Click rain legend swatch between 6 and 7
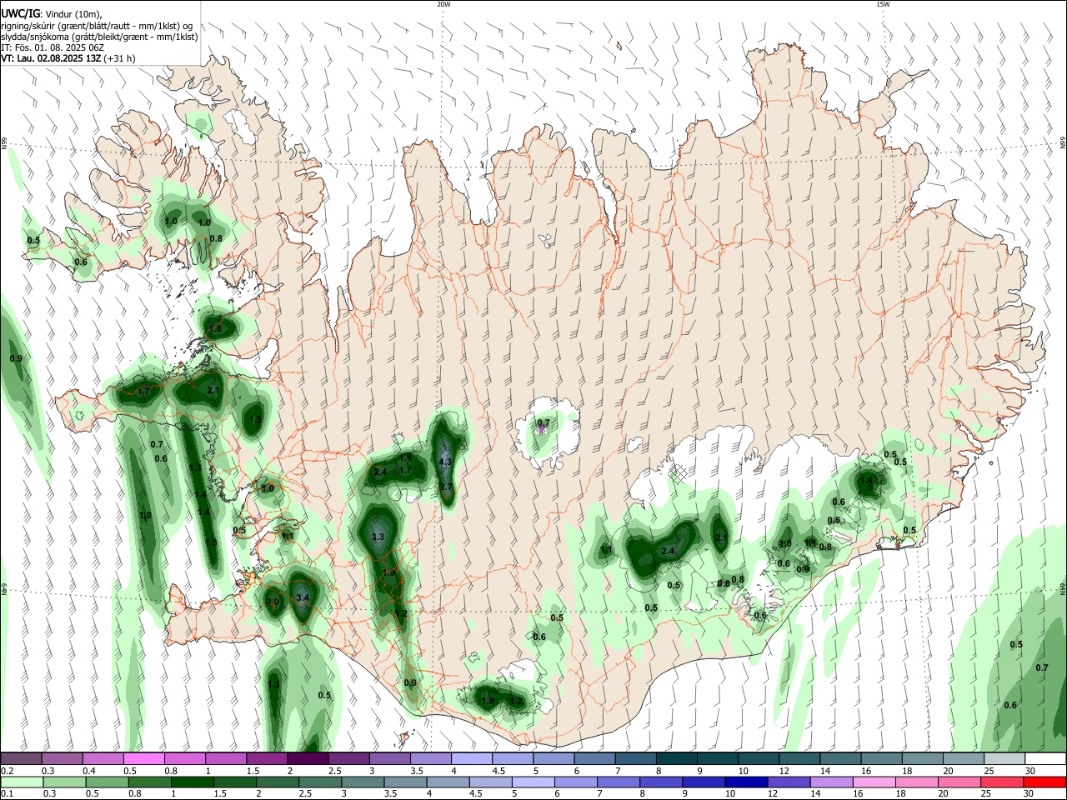 576,782
